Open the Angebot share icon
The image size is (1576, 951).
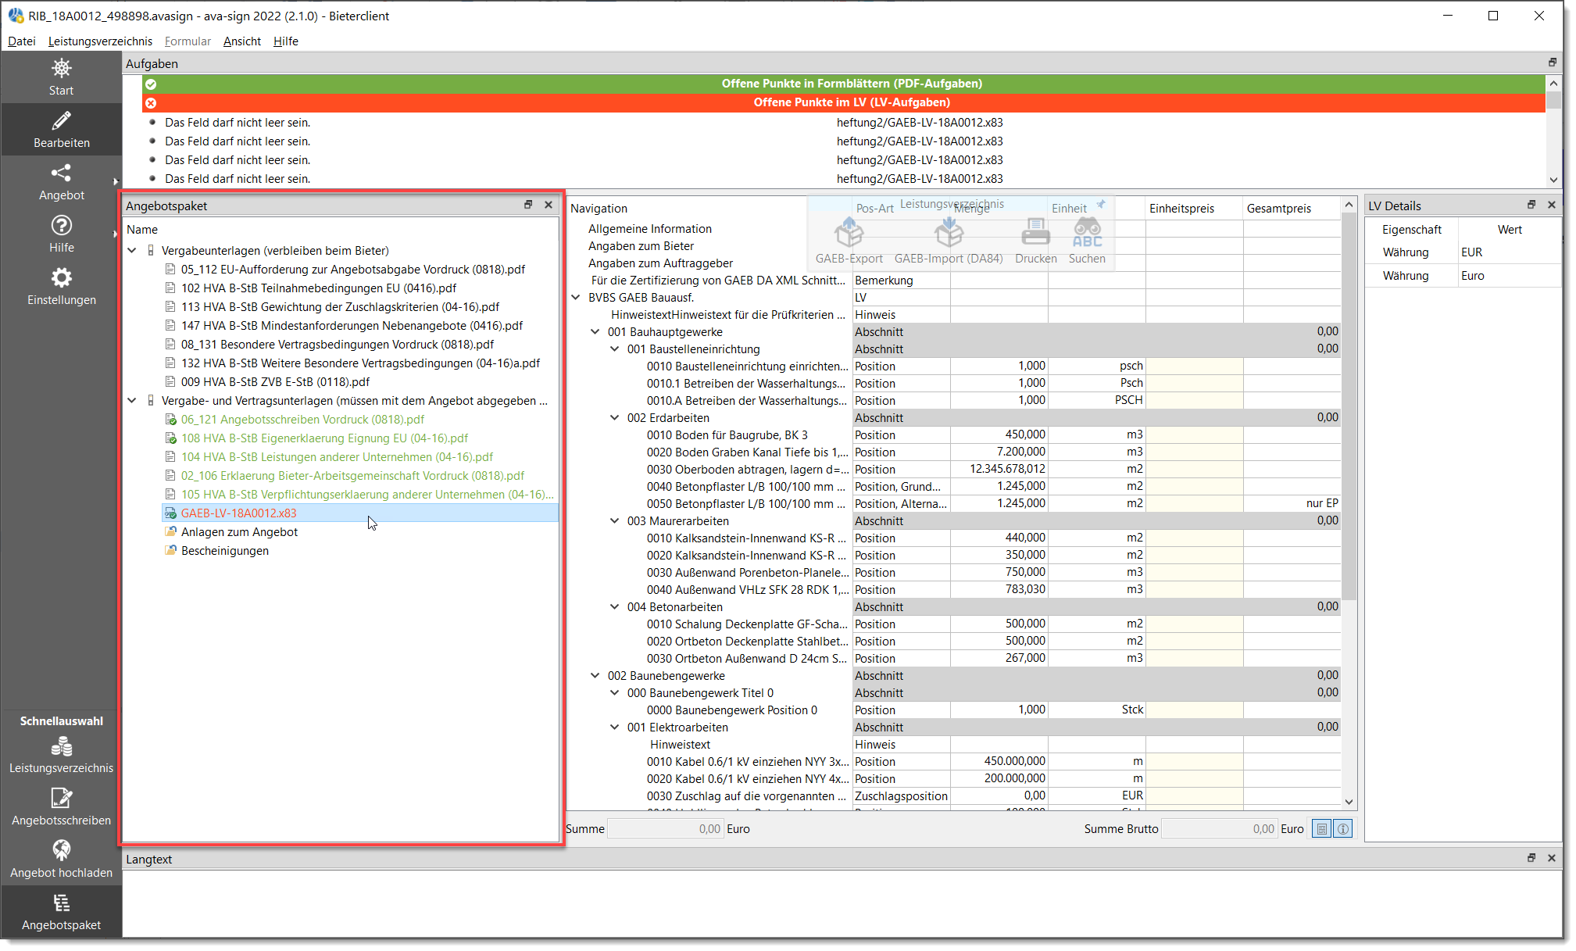61,173
